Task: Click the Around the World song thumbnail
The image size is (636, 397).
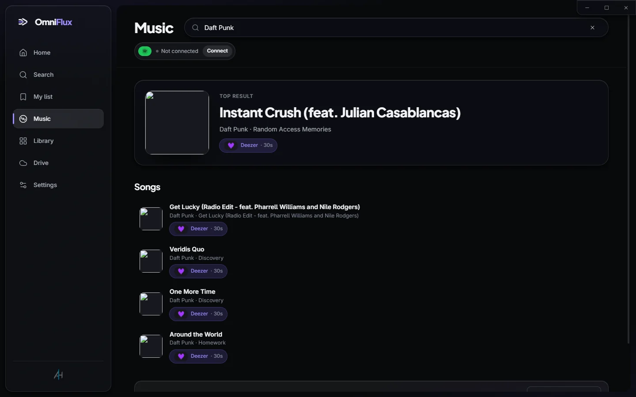Action: click(151, 346)
